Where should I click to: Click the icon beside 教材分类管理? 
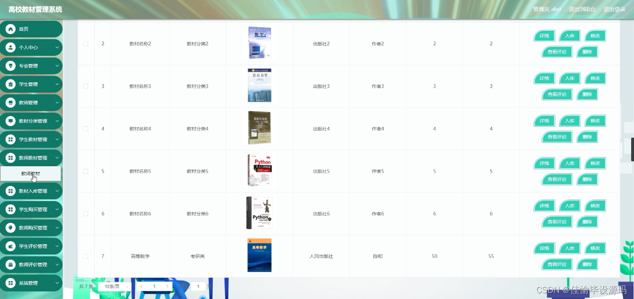point(10,121)
